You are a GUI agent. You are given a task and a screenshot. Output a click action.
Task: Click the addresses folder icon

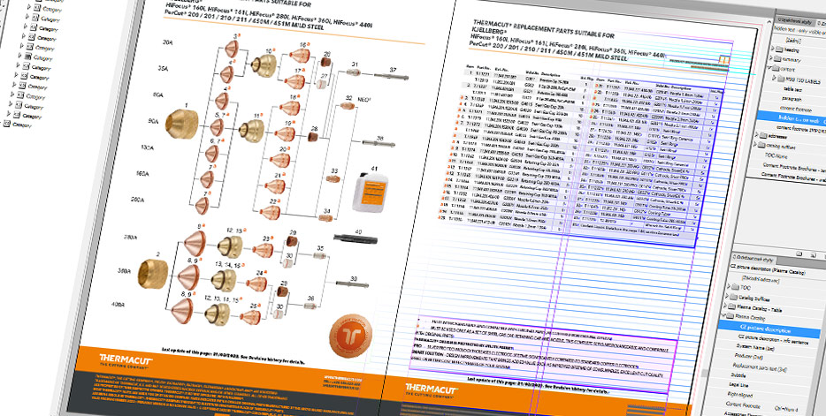(763, 136)
